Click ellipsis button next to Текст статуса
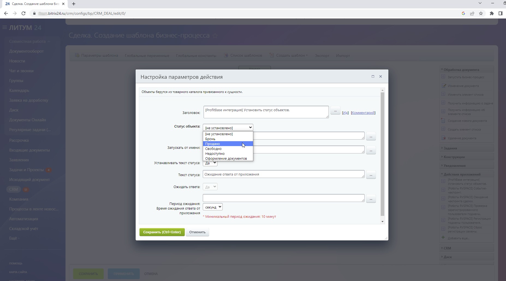This screenshot has height=281, width=506. (x=371, y=175)
